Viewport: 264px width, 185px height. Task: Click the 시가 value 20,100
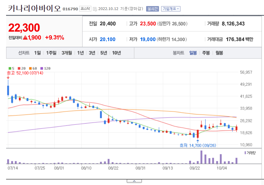pyautogui.click(x=107, y=39)
